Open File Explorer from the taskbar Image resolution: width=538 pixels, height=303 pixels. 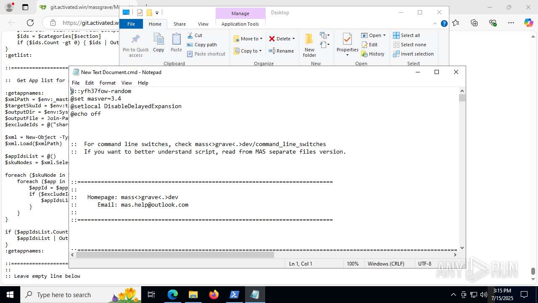point(193,295)
